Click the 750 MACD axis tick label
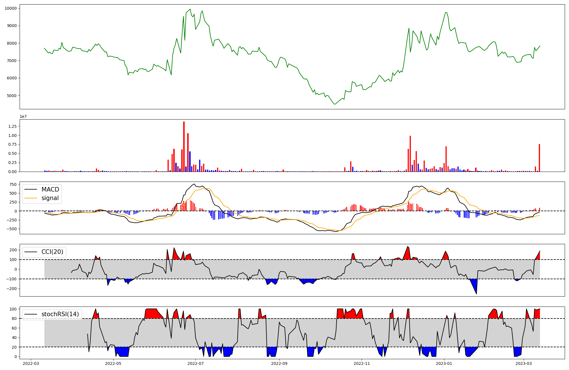The image size is (569, 370). click(x=13, y=184)
